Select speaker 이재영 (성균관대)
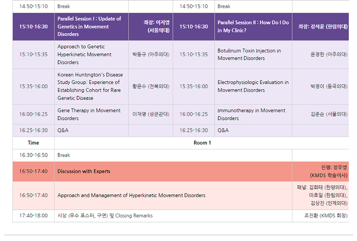This screenshot has width=357, height=241. (151, 114)
